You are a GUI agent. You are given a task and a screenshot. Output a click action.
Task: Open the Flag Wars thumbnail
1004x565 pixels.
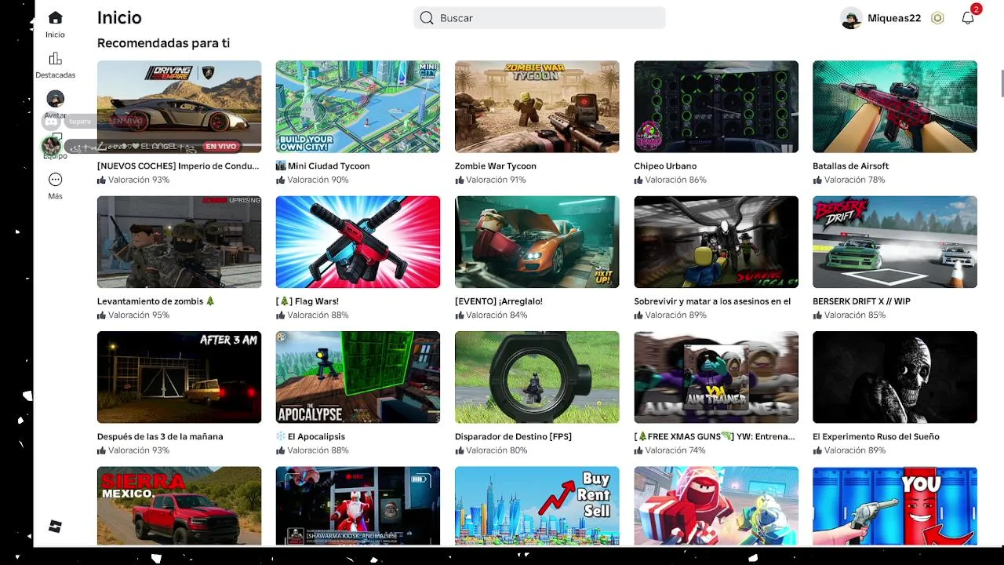coord(358,242)
